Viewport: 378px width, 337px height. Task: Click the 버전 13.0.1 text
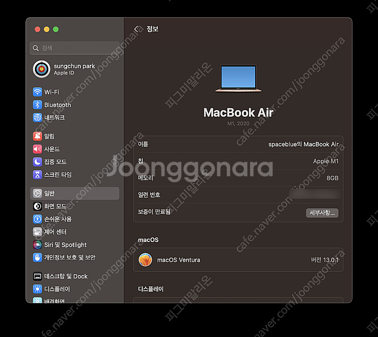(x=325, y=260)
